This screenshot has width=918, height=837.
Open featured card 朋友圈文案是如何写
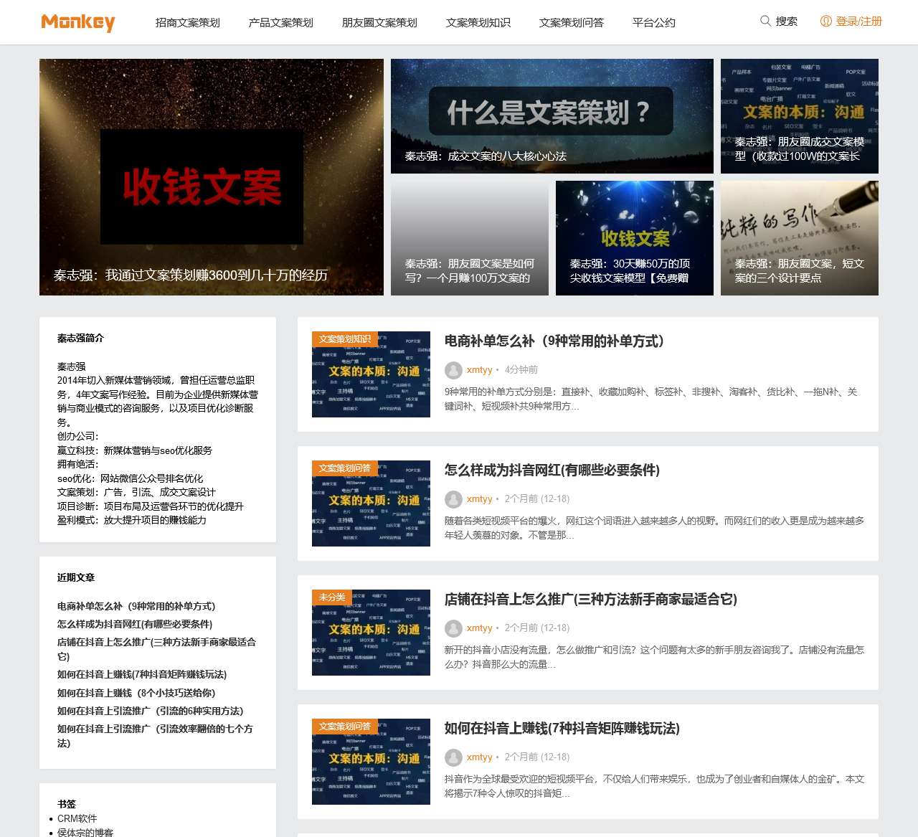(x=470, y=238)
